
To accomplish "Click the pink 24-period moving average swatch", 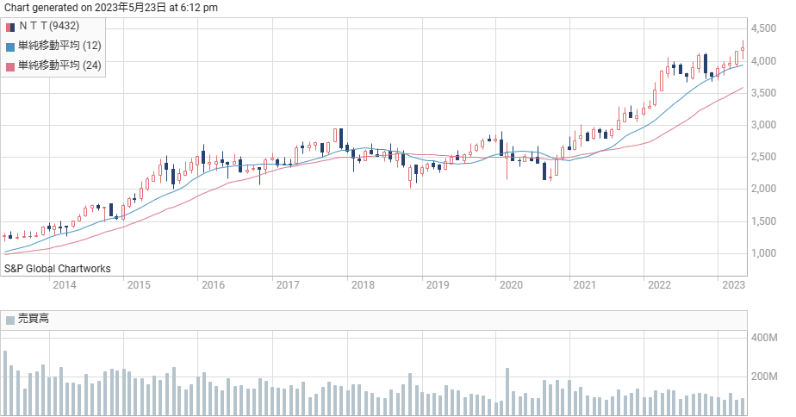I will pos(10,67).
